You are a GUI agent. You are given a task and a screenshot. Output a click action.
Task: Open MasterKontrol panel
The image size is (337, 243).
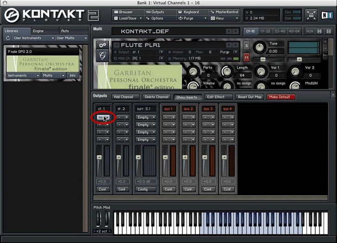224,12
